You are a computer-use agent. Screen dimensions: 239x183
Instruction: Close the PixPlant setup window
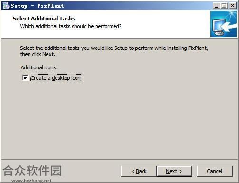pyautogui.click(x=233, y=6)
